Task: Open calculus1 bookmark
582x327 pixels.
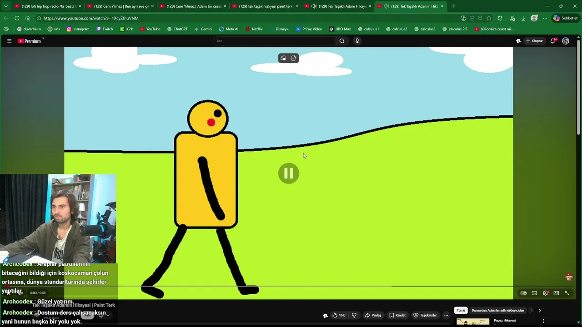Action: coord(368,29)
